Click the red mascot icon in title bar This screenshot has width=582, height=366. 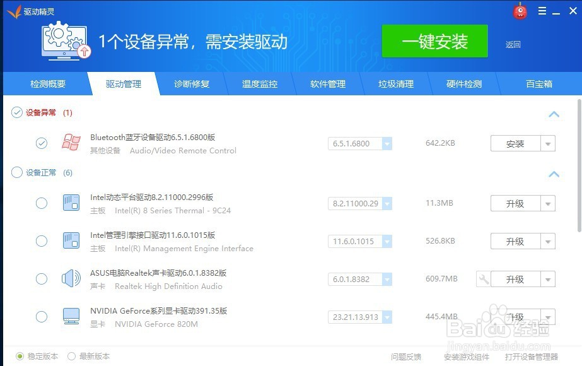(520, 11)
